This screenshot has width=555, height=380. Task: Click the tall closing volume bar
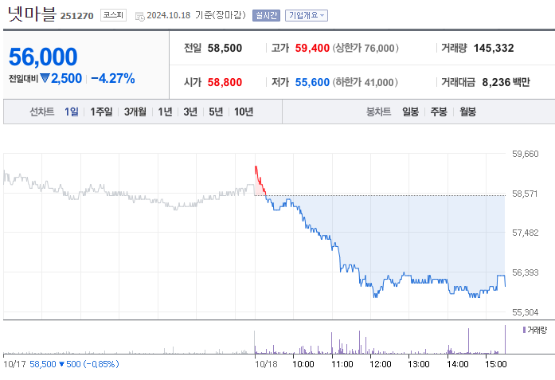[x=505, y=339]
